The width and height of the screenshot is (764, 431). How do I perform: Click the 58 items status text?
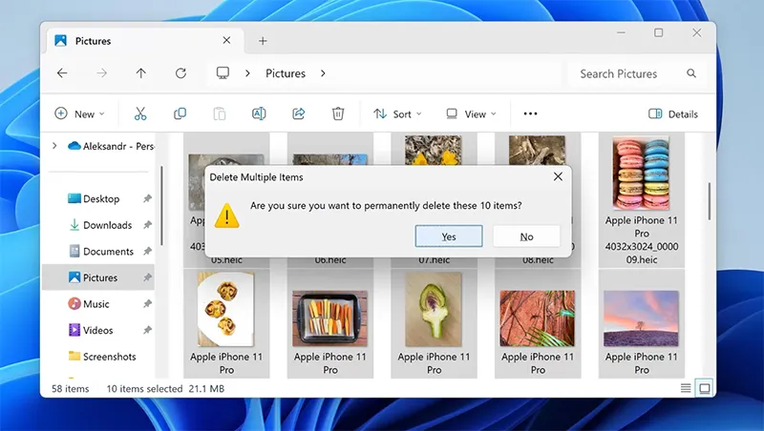70,389
